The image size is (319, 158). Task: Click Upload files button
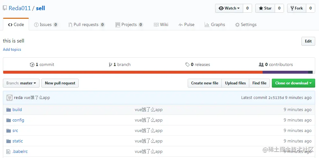(236, 83)
